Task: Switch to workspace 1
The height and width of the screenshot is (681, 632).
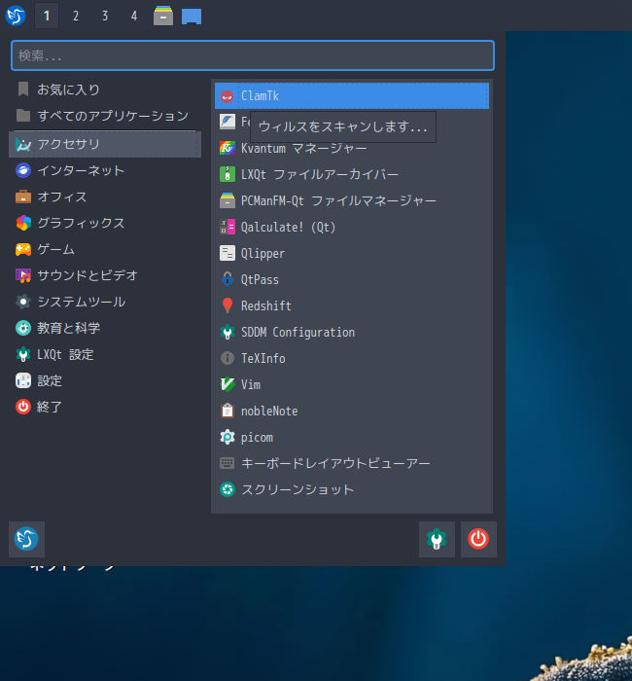Action: click(x=47, y=17)
